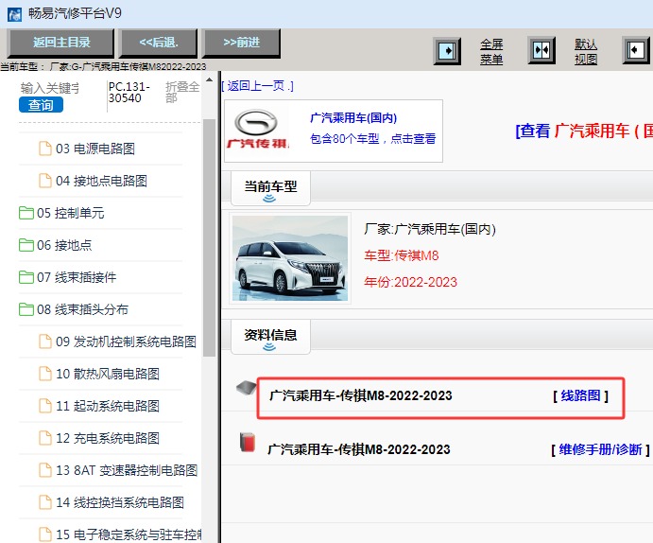The height and width of the screenshot is (543, 653).
Task: Click 包含80个车型，点击查看
Action: pos(372,138)
